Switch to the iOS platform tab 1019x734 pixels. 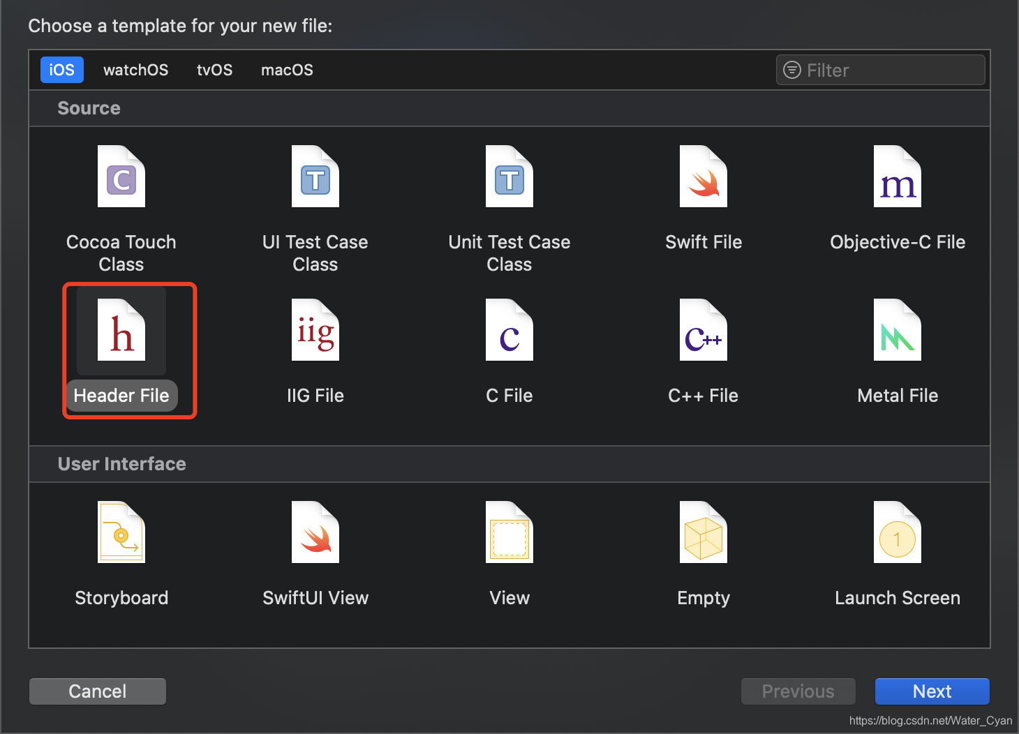click(62, 70)
